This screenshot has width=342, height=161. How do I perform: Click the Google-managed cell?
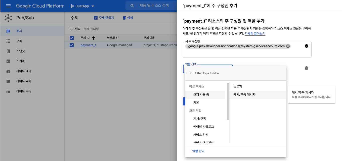coord(119,45)
